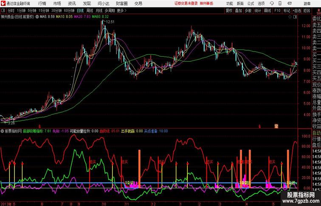Expand the round arrow beside 神州泰岳 title
The image size is (321, 206).
coord(37,17)
